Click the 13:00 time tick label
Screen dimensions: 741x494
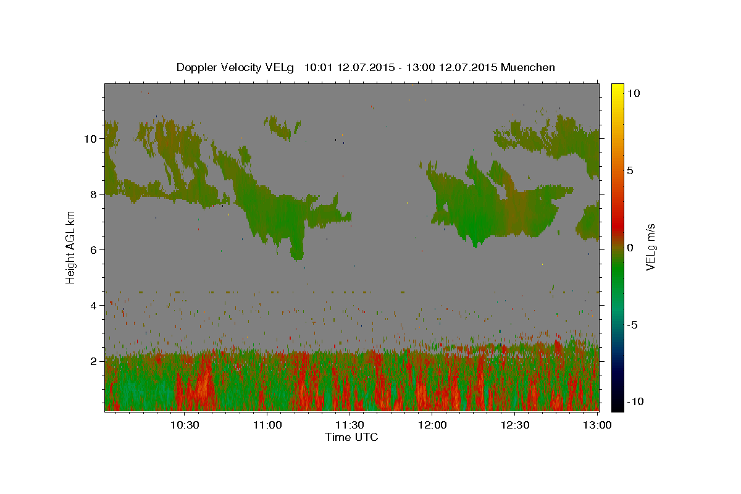click(x=597, y=425)
